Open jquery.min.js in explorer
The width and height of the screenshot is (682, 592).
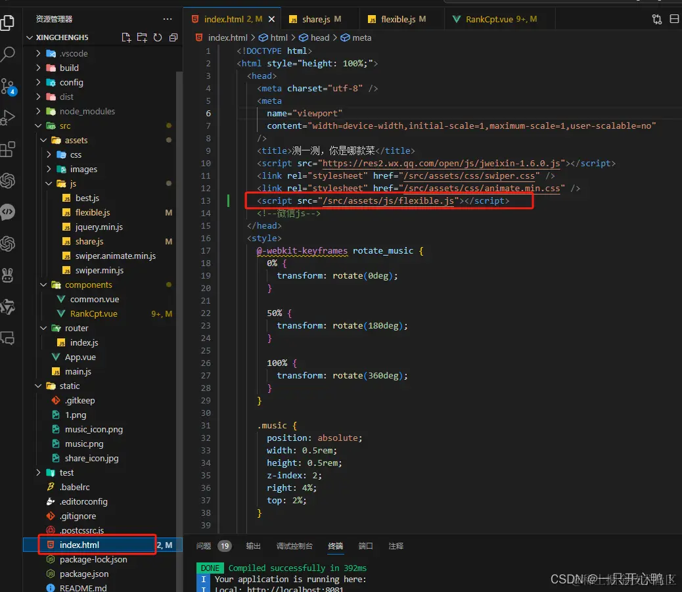pyautogui.click(x=102, y=227)
